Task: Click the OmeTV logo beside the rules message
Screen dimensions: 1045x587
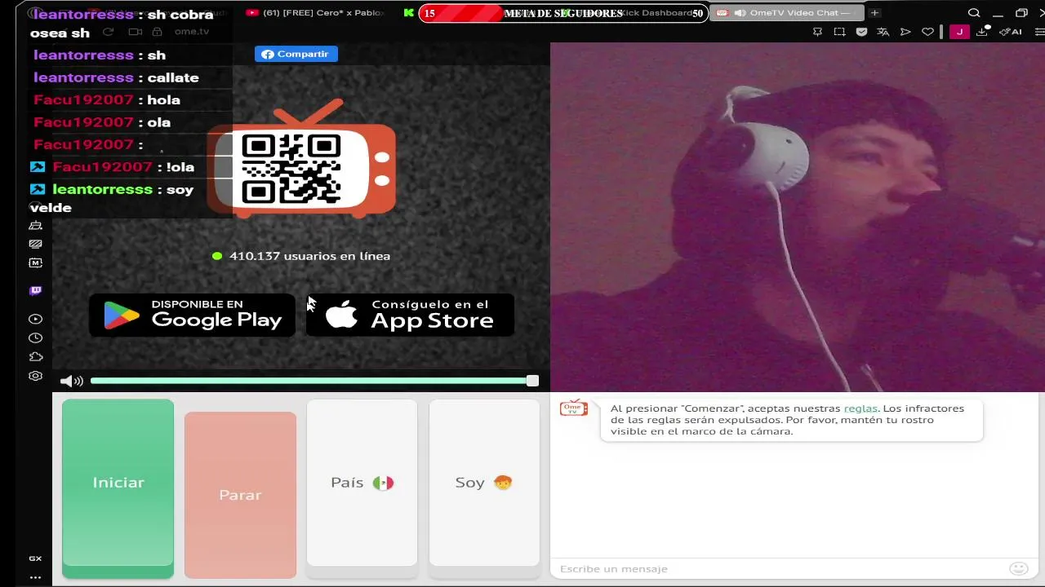Action: (x=573, y=408)
